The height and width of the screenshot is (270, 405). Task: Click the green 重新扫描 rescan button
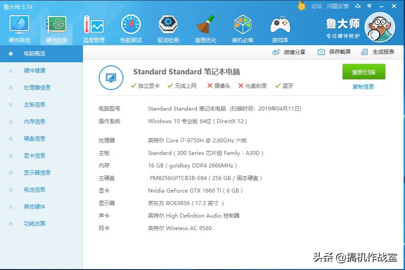coord(363,72)
